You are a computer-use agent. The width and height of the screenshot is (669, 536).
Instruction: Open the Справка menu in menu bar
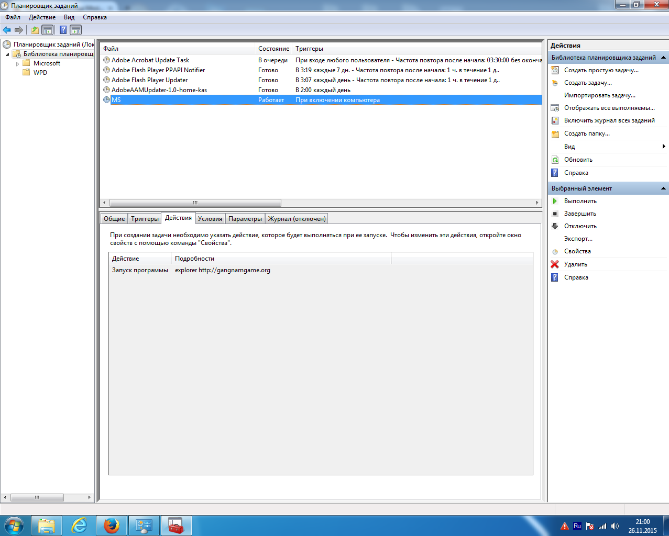pos(95,17)
